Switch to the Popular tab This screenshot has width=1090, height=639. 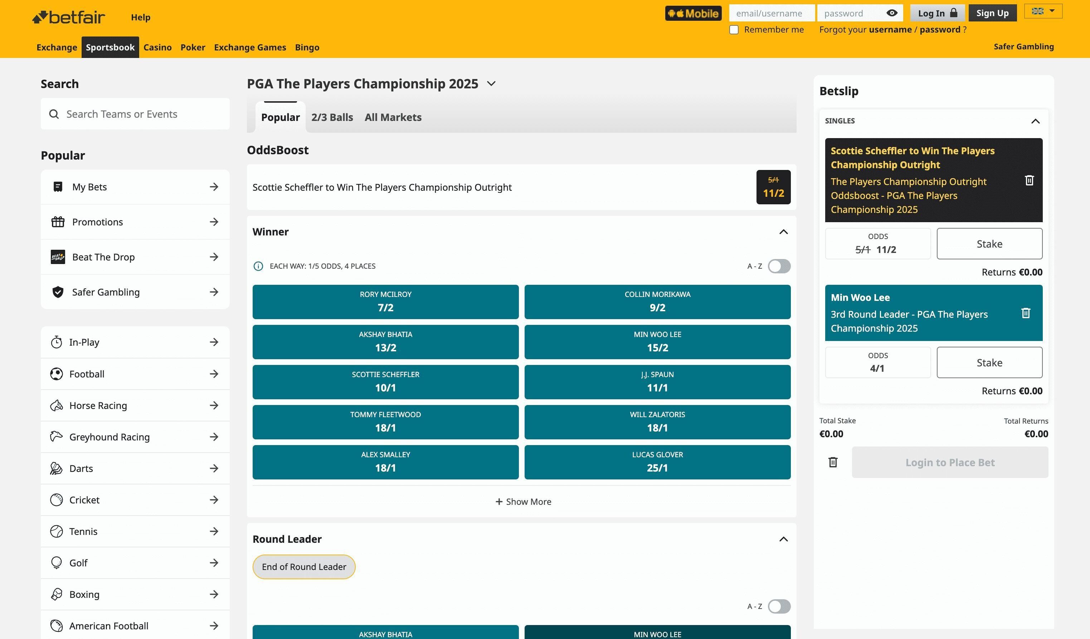(280, 117)
